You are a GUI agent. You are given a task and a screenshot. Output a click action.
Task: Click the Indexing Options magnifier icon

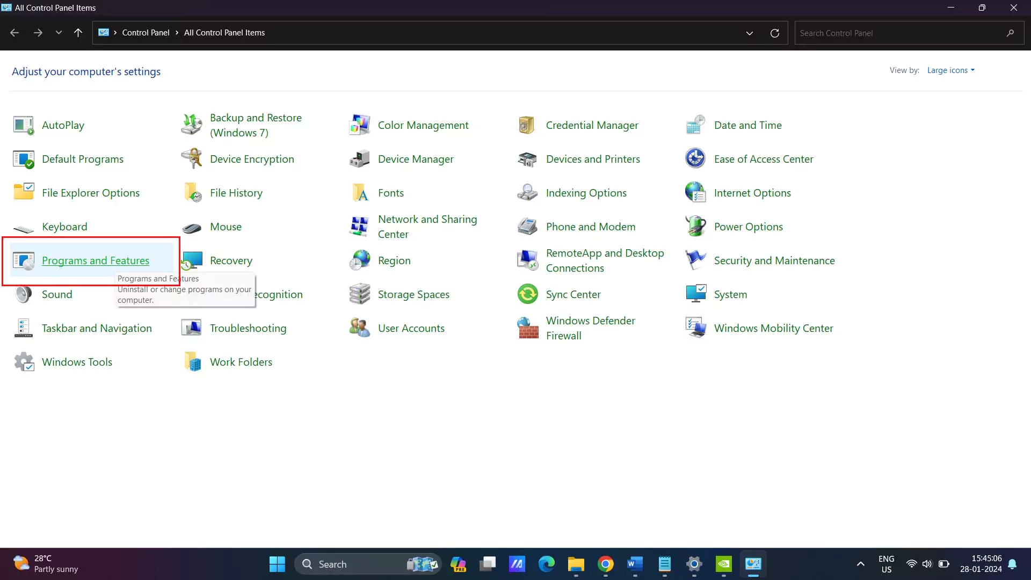(527, 193)
